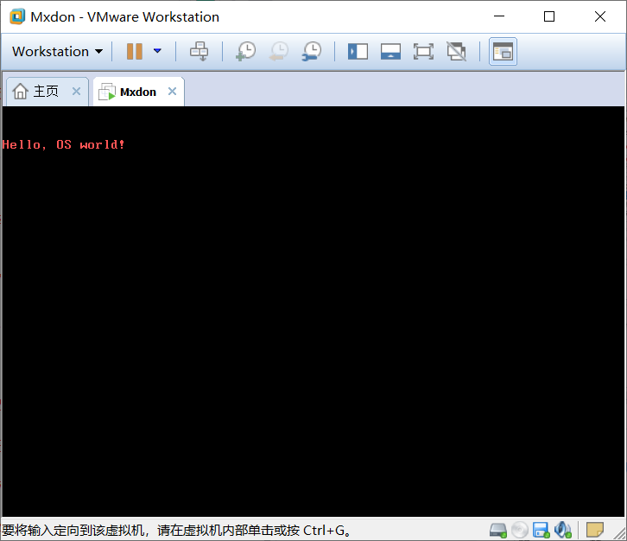
Task: Take a snapshot of this virtual machine
Action: [246, 51]
